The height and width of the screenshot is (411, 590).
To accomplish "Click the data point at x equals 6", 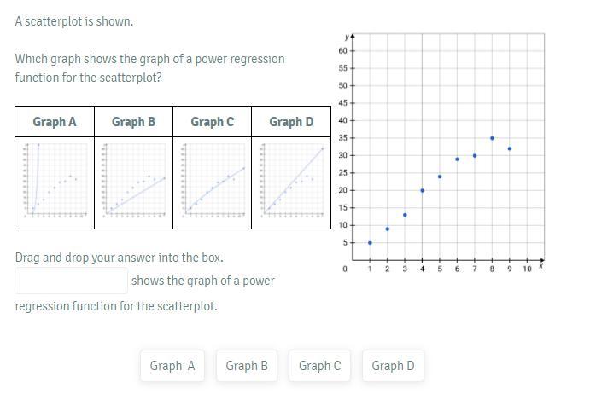I will click(457, 159).
